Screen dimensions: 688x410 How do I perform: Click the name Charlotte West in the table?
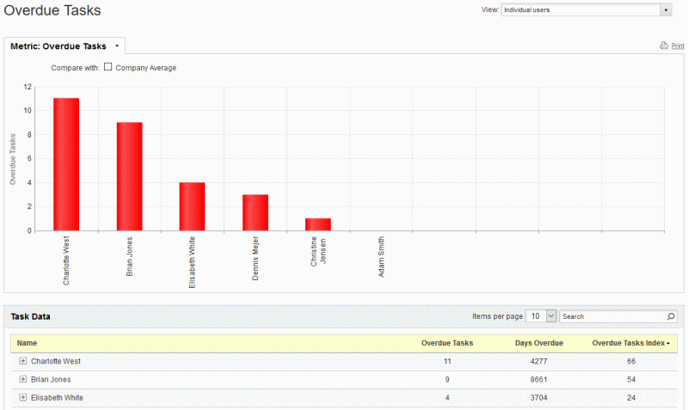pos(56,361)
